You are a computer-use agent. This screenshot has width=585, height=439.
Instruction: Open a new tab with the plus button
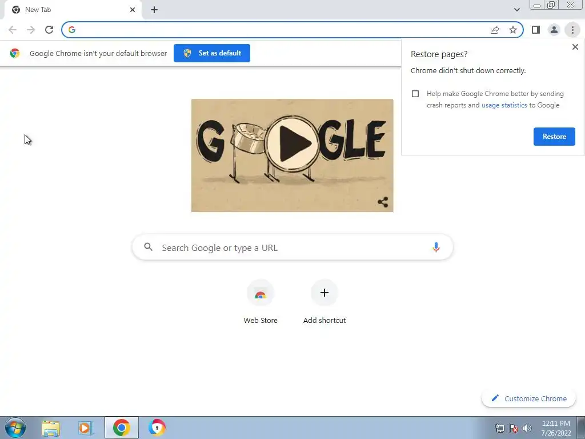point(154,10)
